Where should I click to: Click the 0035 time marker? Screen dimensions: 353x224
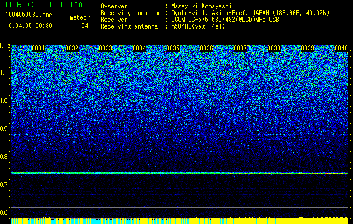(x=173, y=48)
